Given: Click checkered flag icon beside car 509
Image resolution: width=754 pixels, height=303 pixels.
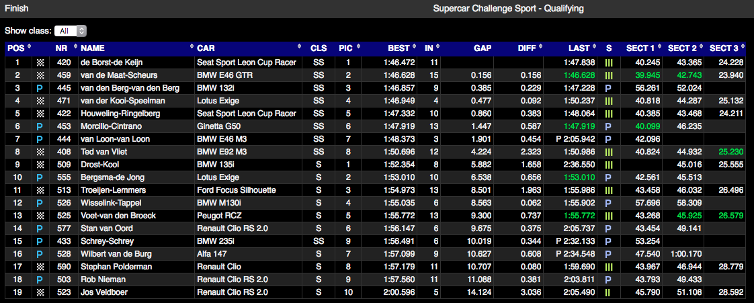Looking at the screenshot, I should click(40, 165).
